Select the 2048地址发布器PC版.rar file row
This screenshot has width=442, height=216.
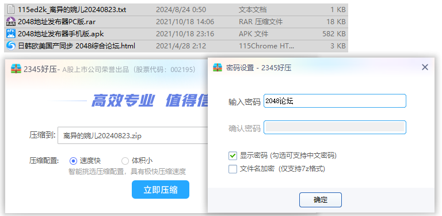(x=176, y=22)
